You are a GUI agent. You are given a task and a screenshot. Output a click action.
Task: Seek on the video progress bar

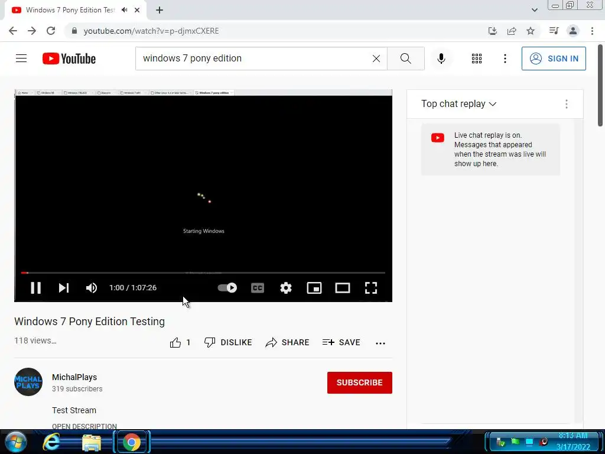203,273
